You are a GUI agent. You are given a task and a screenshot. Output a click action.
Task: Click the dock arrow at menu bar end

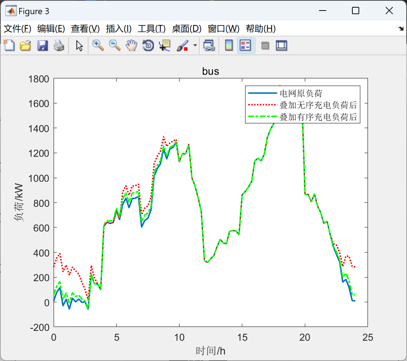click(401, 29)
